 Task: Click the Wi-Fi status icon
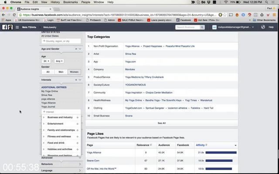point(226,2)
